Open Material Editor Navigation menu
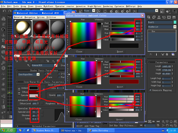Viewport: 178px width, 133px height. click(x=30, y=17)
